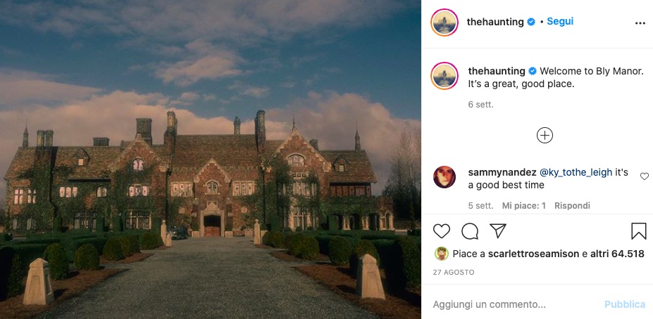Screen dimensions: 653x319
Task: View likes on comment 'Mi piace: 1'
Action: [x=523, y=206]
